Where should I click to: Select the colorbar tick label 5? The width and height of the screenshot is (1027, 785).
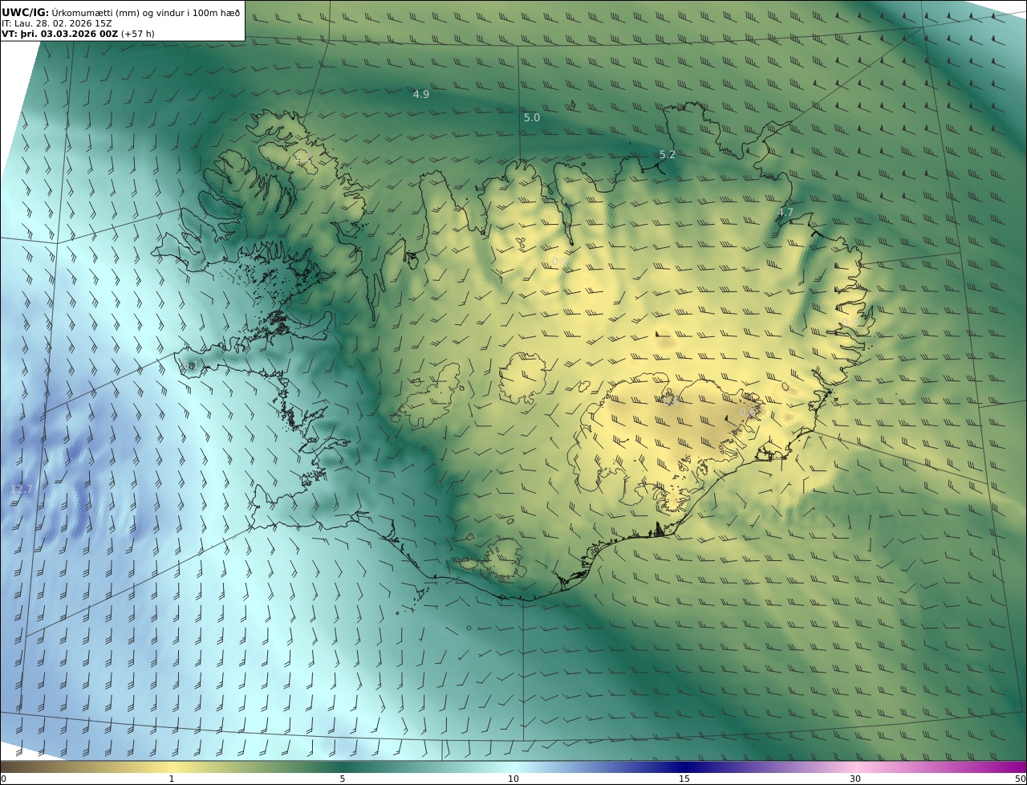pyautogui.click(x=343, y=779)
